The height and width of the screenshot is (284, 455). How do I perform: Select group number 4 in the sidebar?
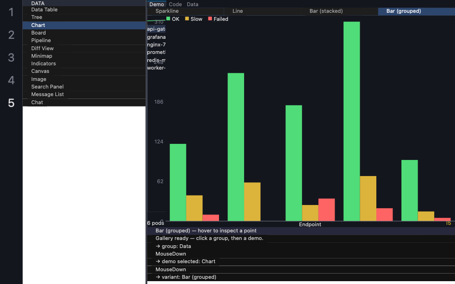coord(11,80)
